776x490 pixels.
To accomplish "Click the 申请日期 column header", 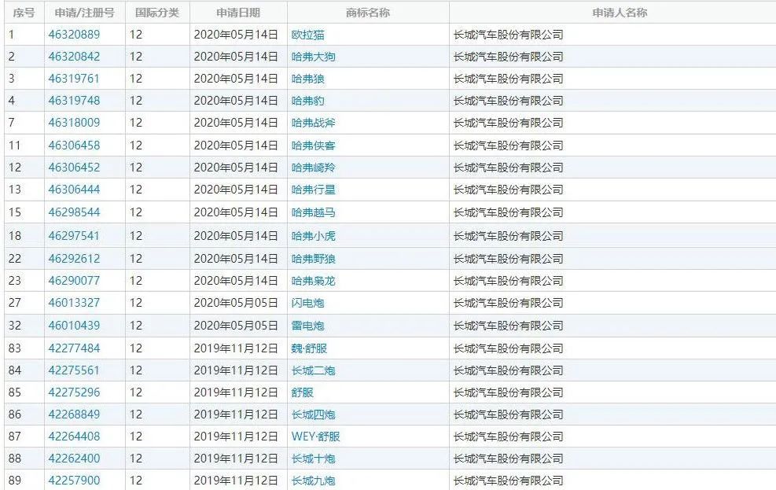I will [238, 13].
